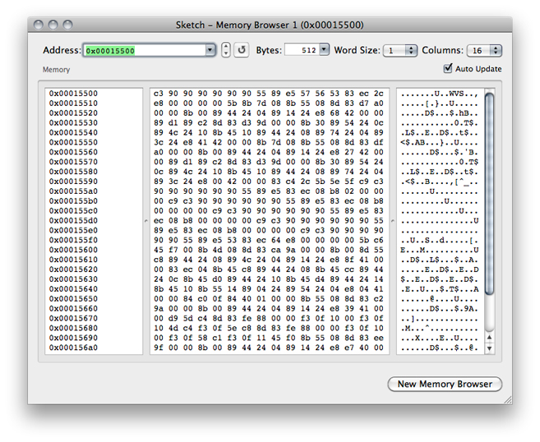The image size is (540, 442).
Task: Select address row 0x000155f0
Action: point(73,240)
